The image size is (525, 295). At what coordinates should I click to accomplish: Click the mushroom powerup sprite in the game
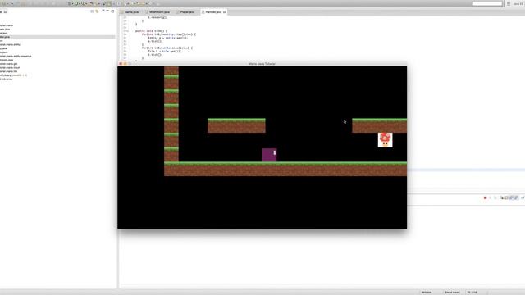[385, 140]
